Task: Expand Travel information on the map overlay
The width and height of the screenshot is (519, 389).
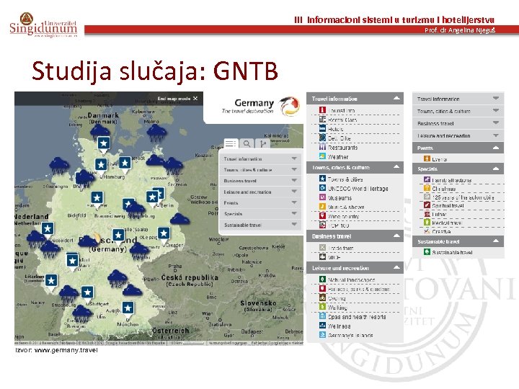Action: [260, 159]
